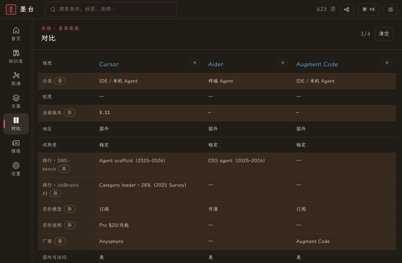Open the Aider entry link
Screen dimensions: 402x263
[216, 64]
